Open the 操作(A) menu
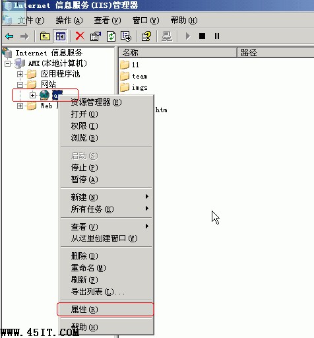314x338 pixels. 69,20
